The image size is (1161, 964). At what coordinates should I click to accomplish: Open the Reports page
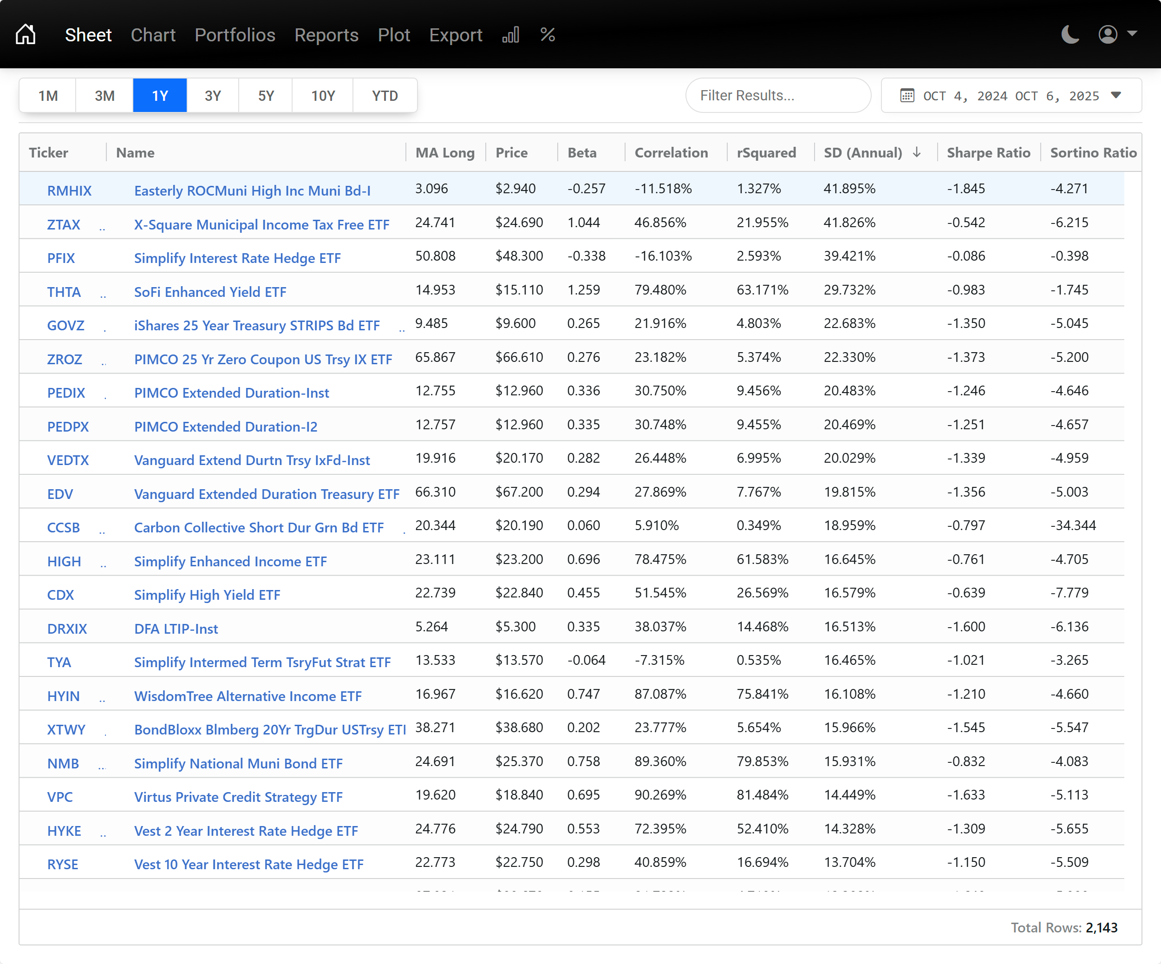[x=326, y=35]
